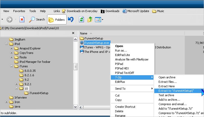Open the 7-Zip submenu entry
The image size is (204, 117).
click(132, 77)
